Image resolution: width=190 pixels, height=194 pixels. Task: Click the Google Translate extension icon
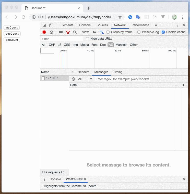coord(138,17)
